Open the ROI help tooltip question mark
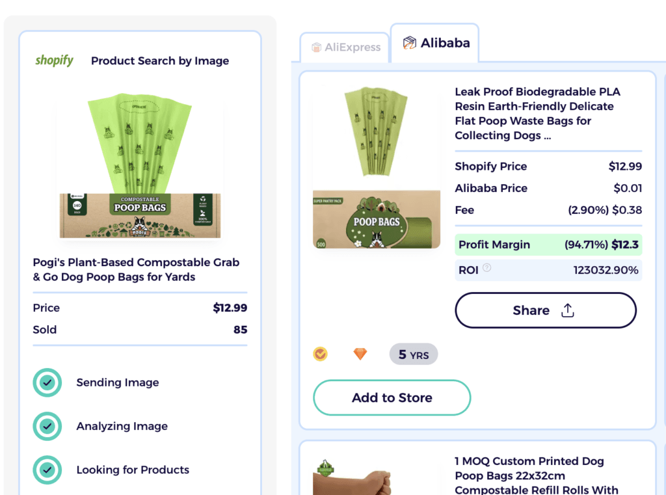Image resolution: width=666 pixels, height=495 pixels. click(x=487, y=267)
